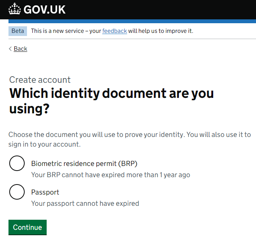This screenshot has height=241, width=256.
Task: Click the 'Choose the document' instruction paragraph
Action: pyautogui.click(x=130, y=139)
